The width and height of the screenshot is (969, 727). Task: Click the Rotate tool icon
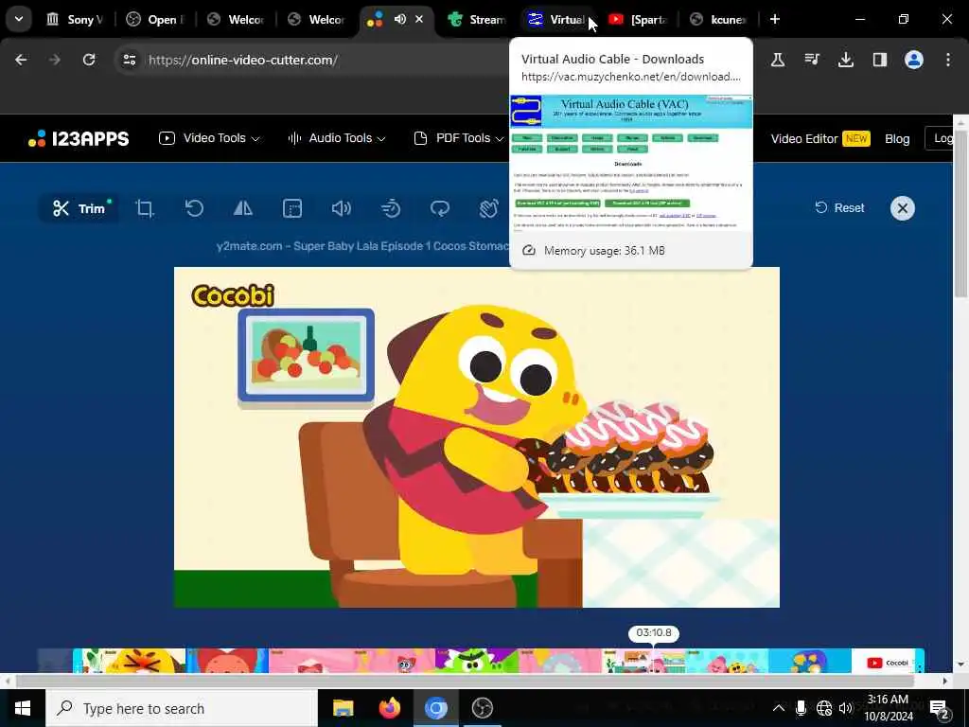(x=194, y=208)
